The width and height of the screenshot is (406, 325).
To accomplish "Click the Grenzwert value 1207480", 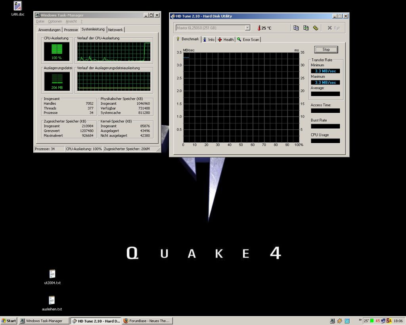I will click(x=86, y=131).
